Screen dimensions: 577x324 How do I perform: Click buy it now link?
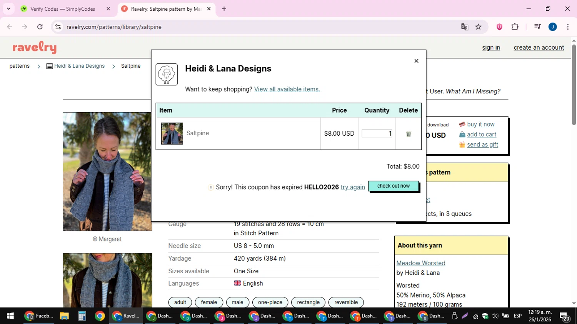pos(481,124)
